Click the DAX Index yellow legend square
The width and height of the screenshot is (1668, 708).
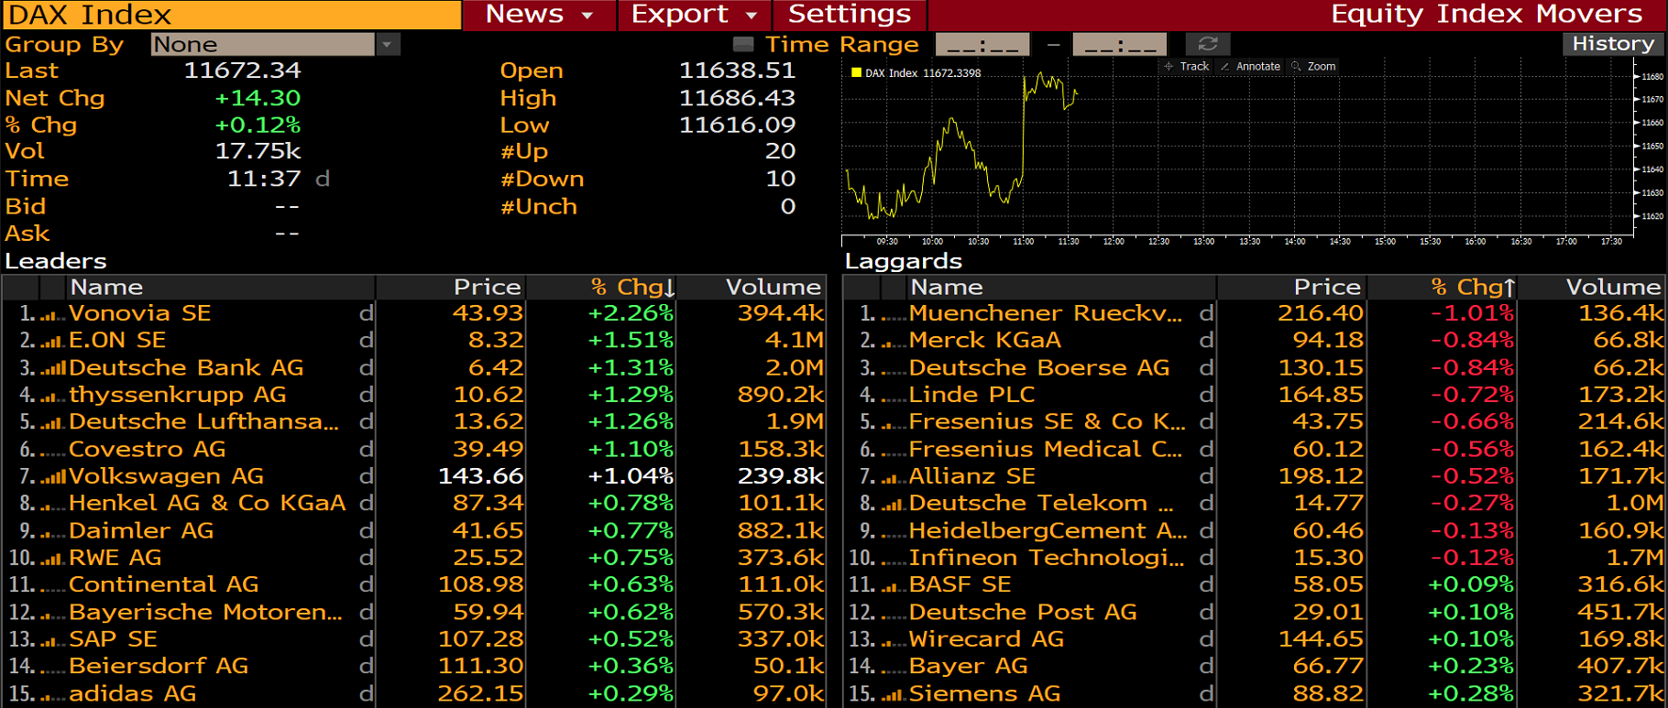856,73
